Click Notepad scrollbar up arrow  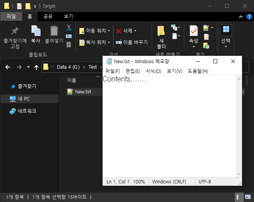click(x=239, y=79)
